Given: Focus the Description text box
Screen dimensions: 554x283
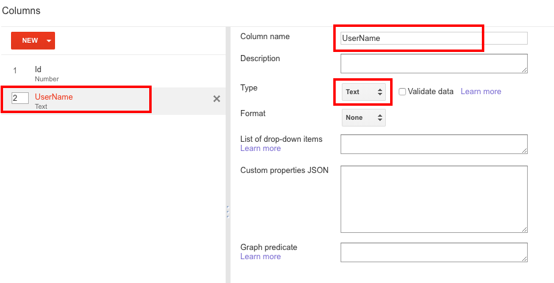Looking at the screenshot, I should tap(433, 64).
